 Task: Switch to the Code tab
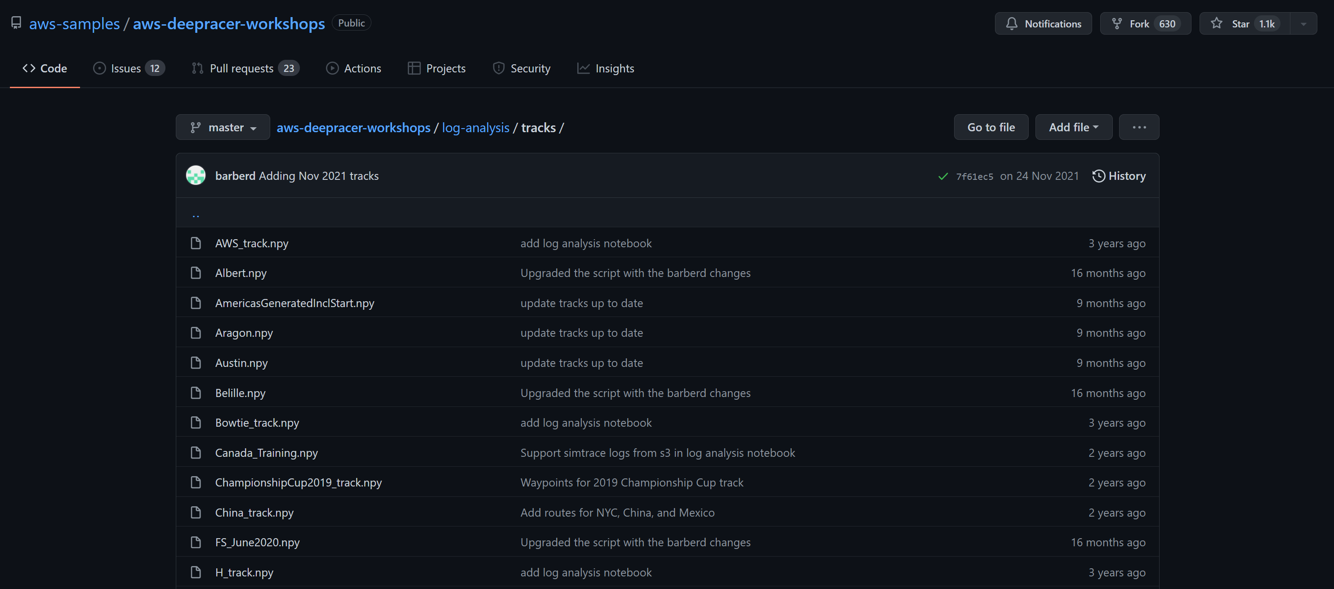(45, 68)
